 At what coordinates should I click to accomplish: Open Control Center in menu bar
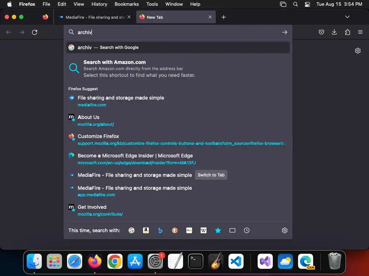[x=307, y=4]
